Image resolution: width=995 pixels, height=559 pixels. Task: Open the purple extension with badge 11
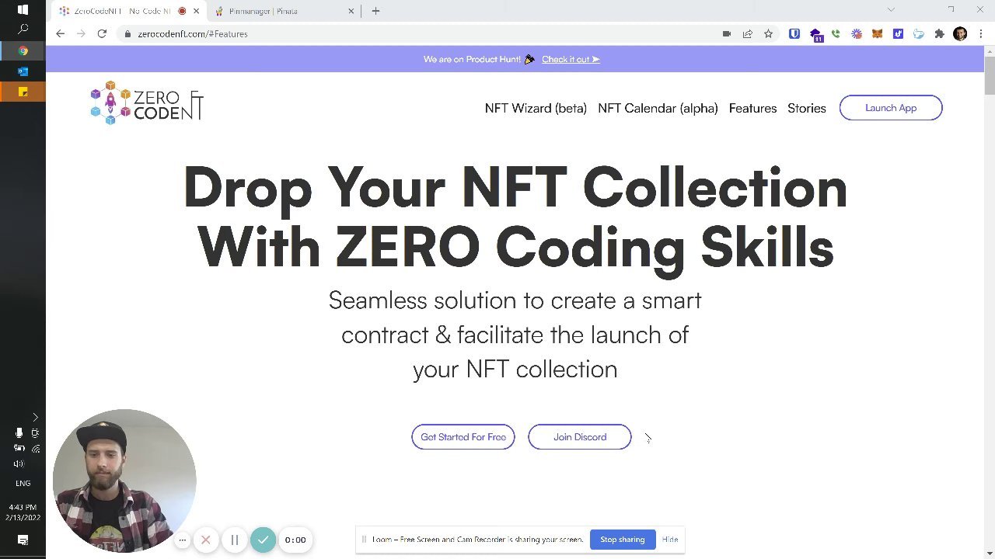click(815, 34)
